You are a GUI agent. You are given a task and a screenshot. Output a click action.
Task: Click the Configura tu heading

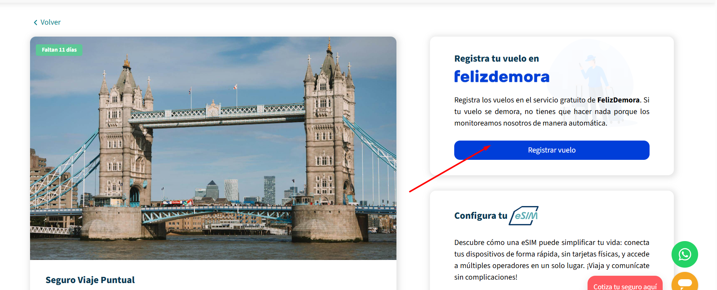480,216
